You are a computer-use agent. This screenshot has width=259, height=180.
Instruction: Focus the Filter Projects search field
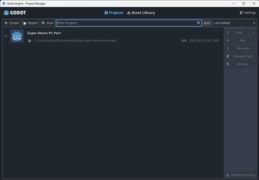tap(129, 23)
